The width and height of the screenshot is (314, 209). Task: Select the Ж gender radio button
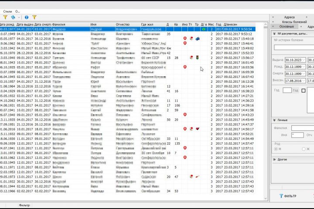click(304, 149)
